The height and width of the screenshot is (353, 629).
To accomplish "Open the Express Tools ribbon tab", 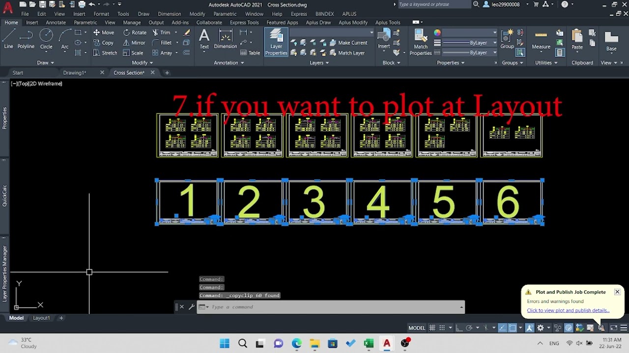I will coord(244,23).
